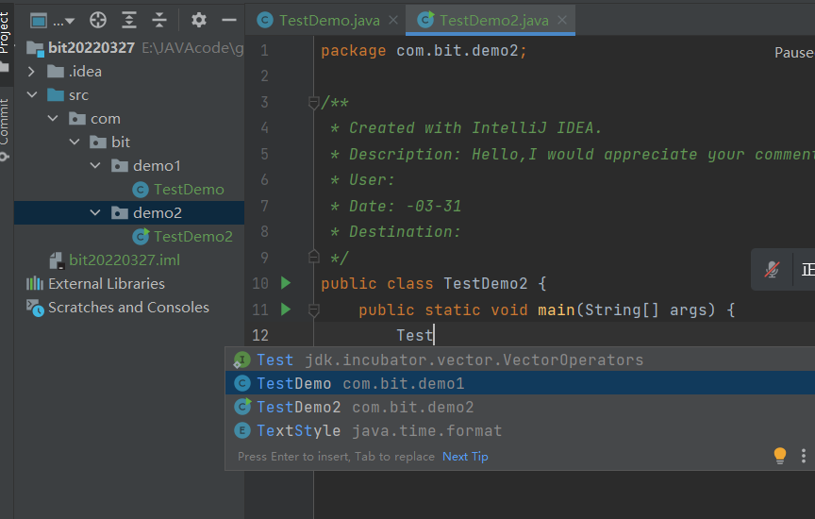This screenshot has width=815, height=519.
Task: Click the run arrow beside class TestDemo2
Action: coord(286,283)
